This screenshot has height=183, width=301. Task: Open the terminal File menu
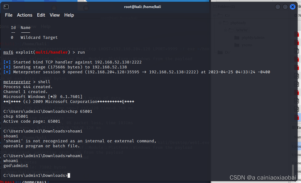[x=9, y=15]
